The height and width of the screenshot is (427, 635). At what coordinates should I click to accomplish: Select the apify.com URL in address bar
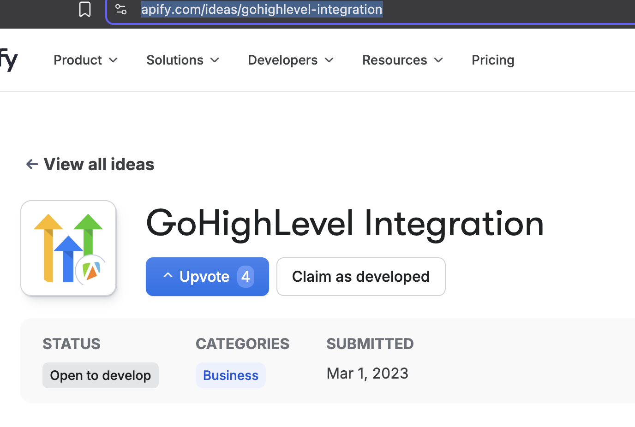262,9
